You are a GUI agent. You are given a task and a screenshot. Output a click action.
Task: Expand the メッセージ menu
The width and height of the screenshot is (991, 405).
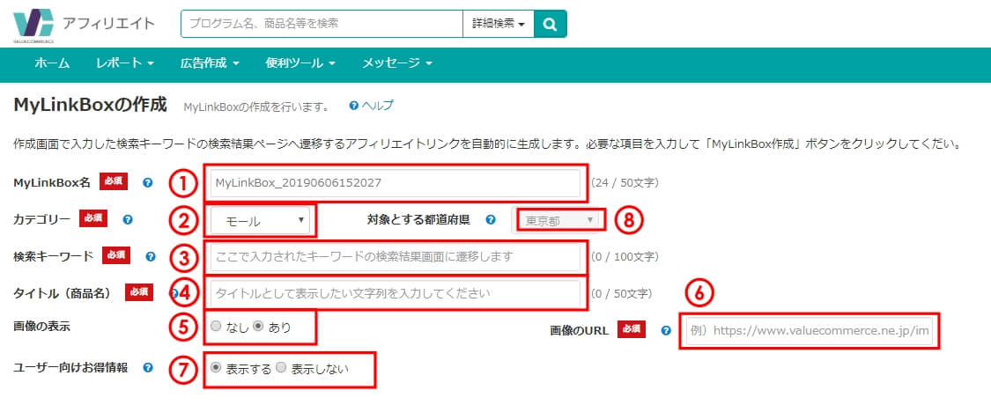click(397, 63)
